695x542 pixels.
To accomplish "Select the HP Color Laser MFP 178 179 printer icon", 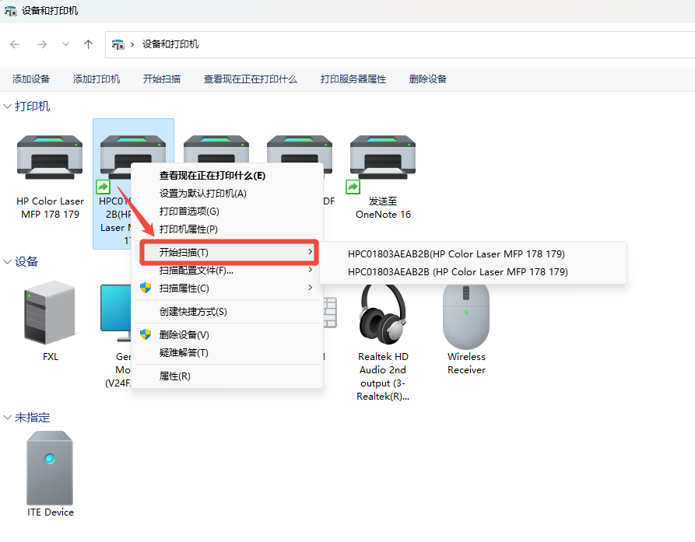I will [x=50, y=157].
